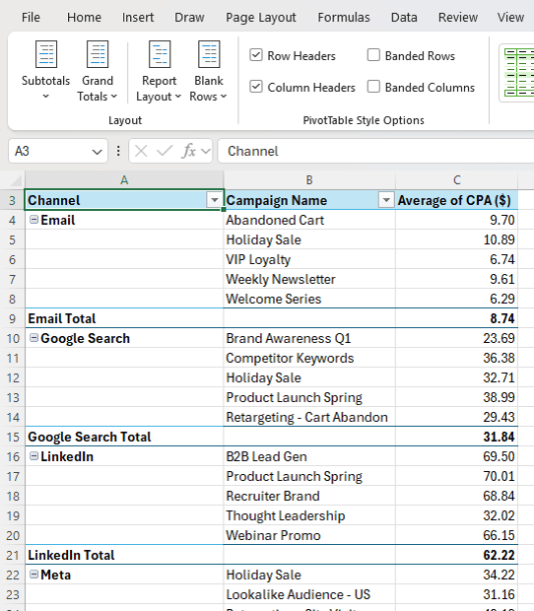
Task: Select column A header
Action: tap(124, 180)
